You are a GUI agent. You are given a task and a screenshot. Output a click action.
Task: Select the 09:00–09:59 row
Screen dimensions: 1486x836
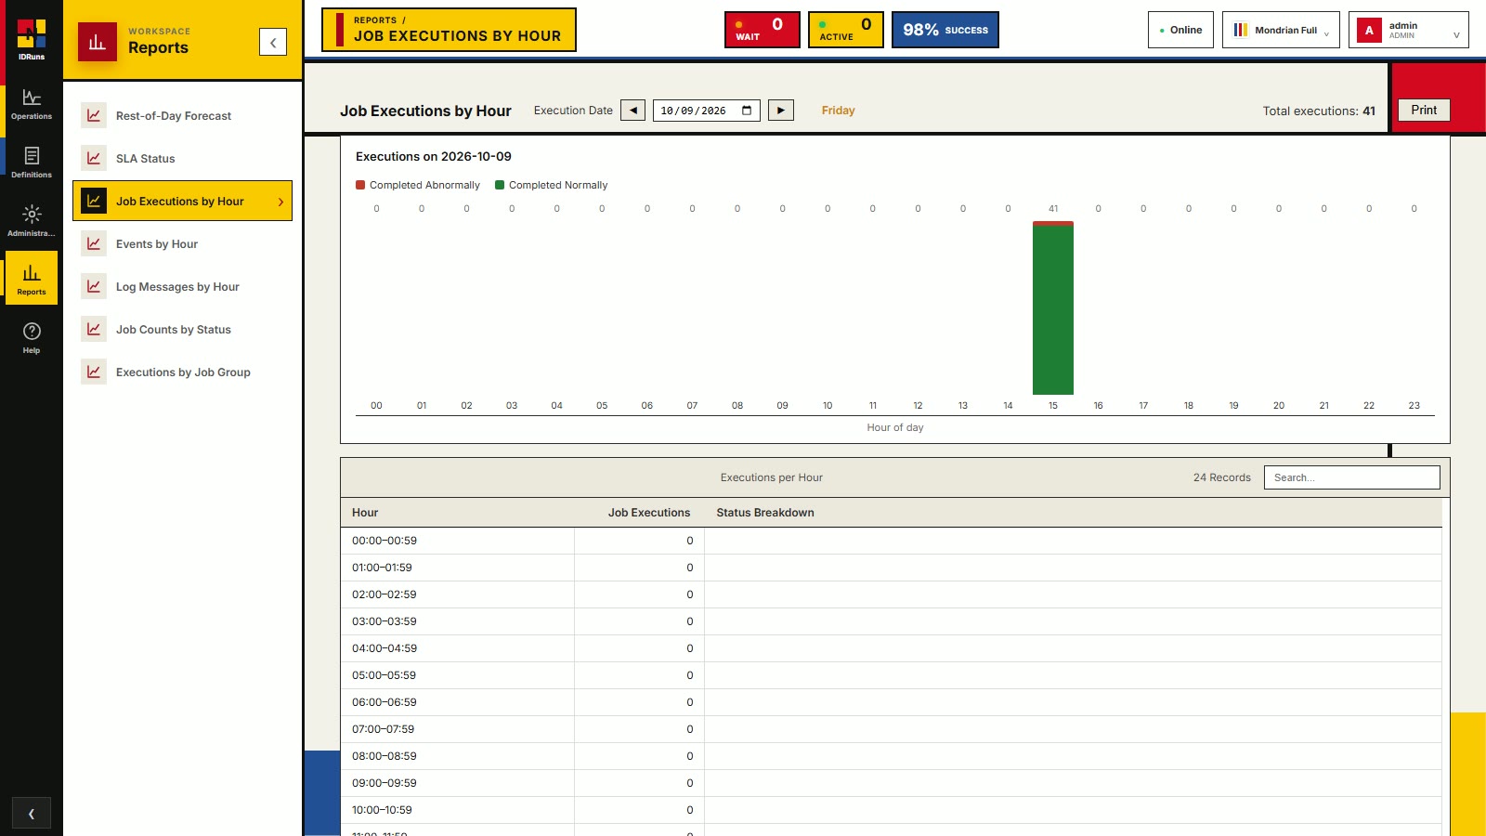(x=892, y=783)
